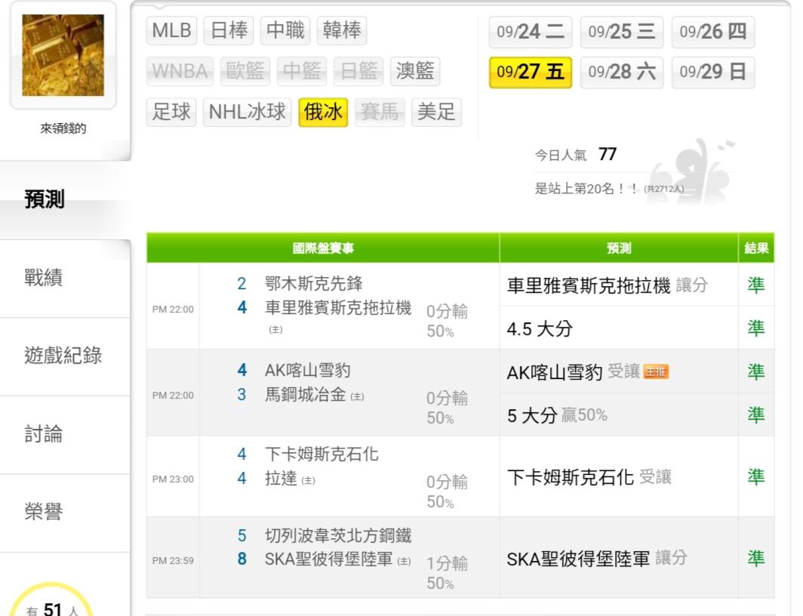Click team 鄂木斯克先鋒
This screenshot has width=803, height=616.
313,283
